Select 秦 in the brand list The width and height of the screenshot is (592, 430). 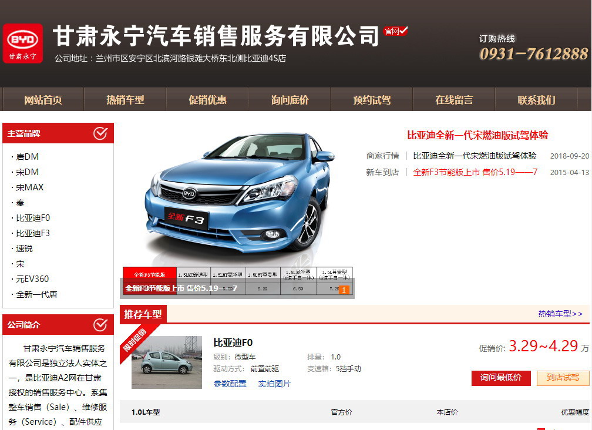[20, 203]
